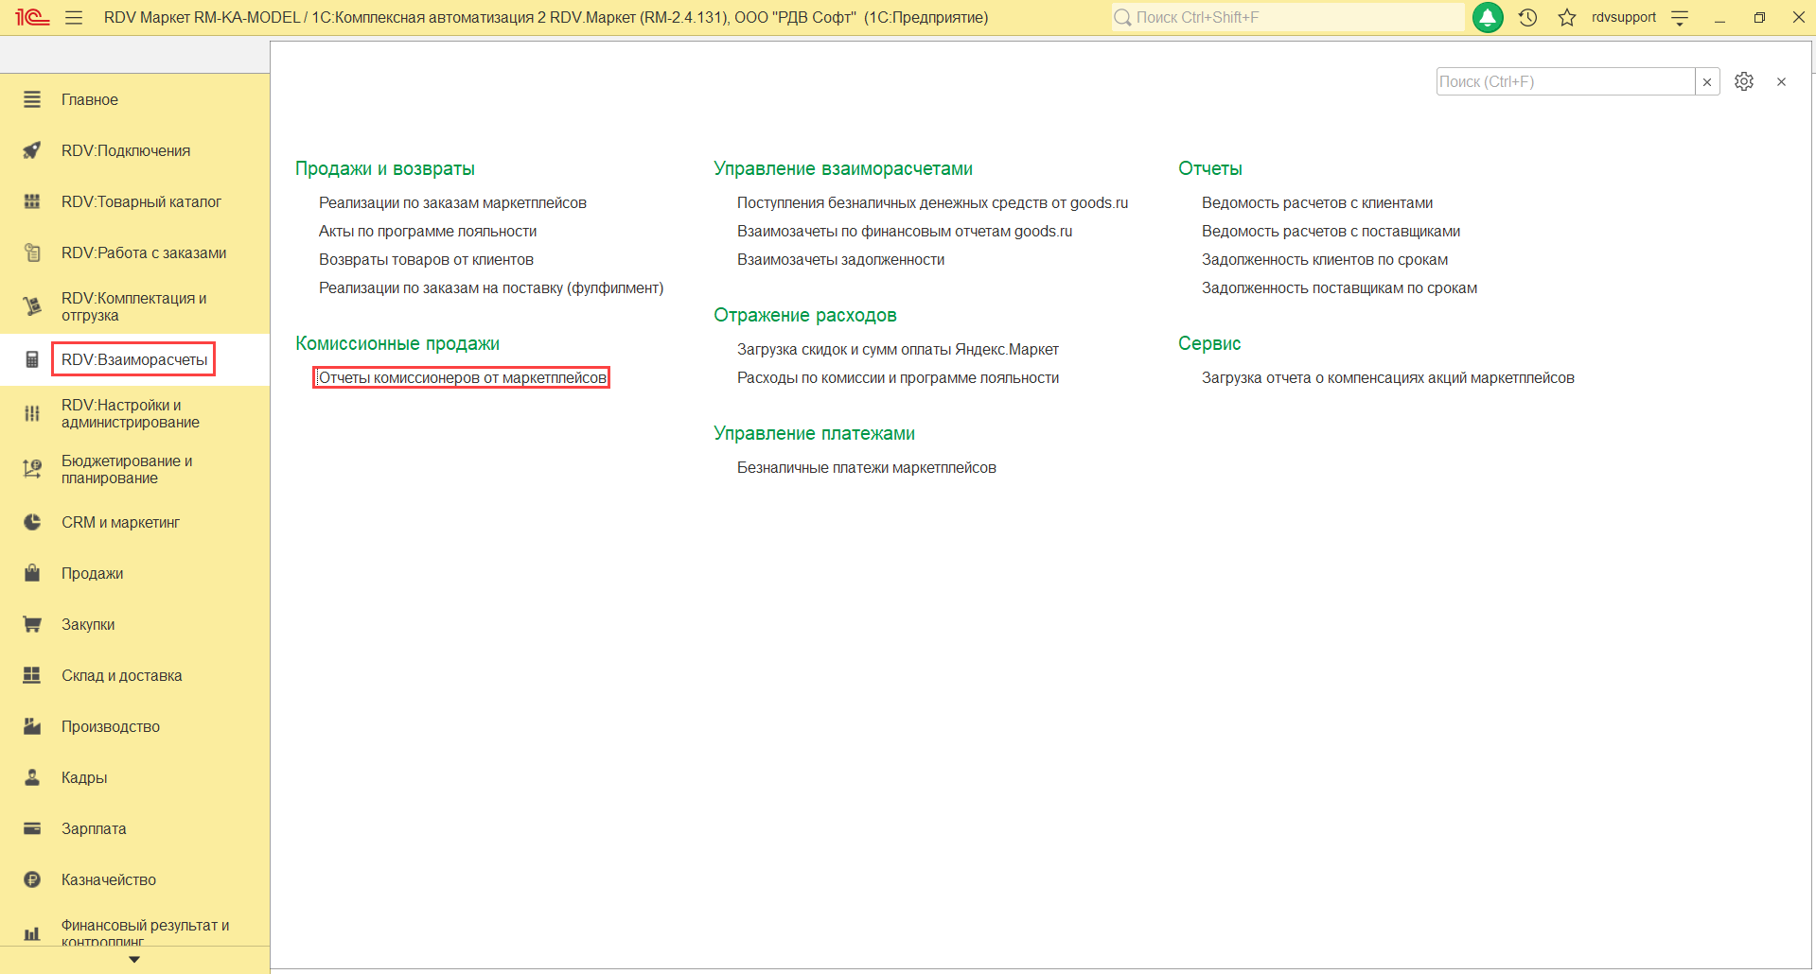Click the Казначейство coin icon
This screenshot has height=974, width=1816.
pos(32,879)
